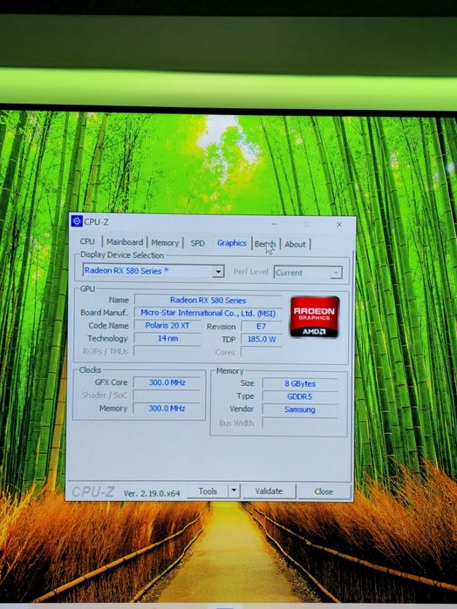
Task: Select the Micro-Star International board manufacturer value
Action: pos(208,313)
